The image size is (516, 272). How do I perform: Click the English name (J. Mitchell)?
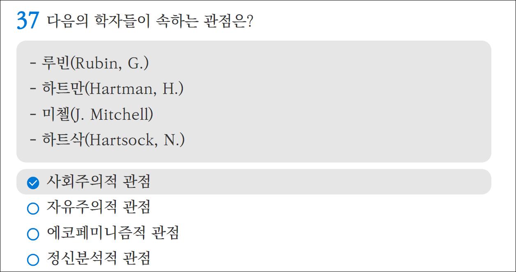point(112,114)
